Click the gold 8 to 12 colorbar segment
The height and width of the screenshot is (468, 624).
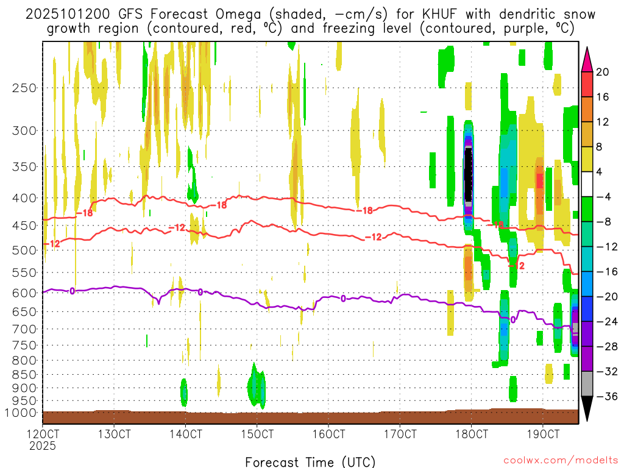point(587,134)
